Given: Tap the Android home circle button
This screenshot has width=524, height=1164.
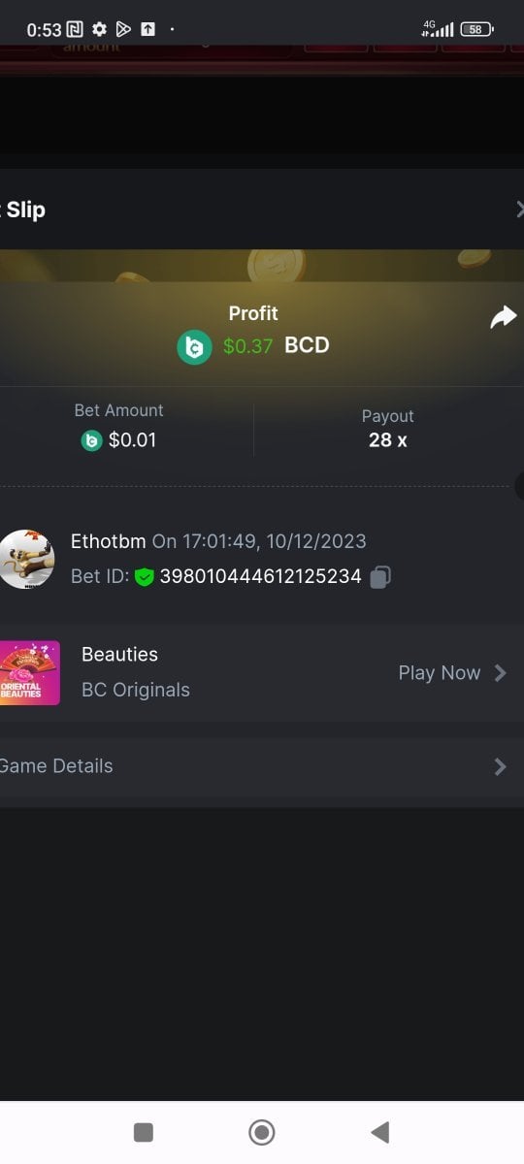Looking at the screenshot, I should click(x=261, y=1132).
